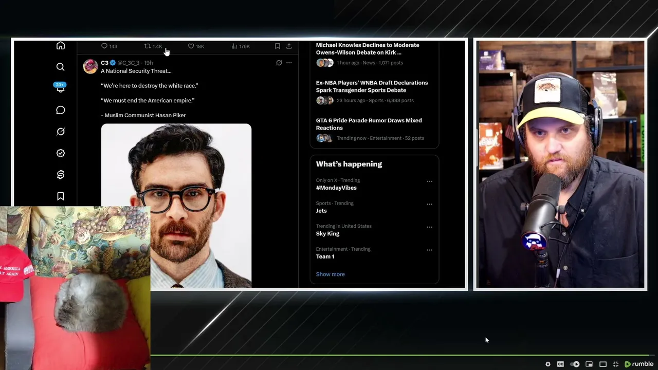Open Grok from the X sidebar

click(x=61, y=132)
